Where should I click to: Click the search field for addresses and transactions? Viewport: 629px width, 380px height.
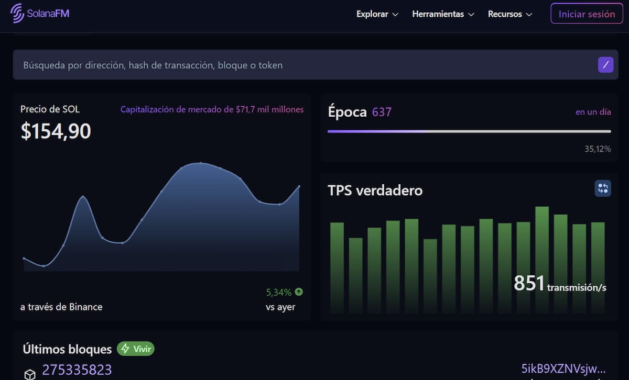click(x=210, y=64)
